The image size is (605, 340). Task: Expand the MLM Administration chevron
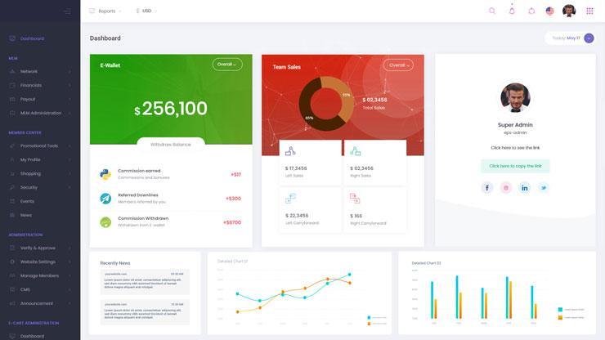(x=69, y=113)
